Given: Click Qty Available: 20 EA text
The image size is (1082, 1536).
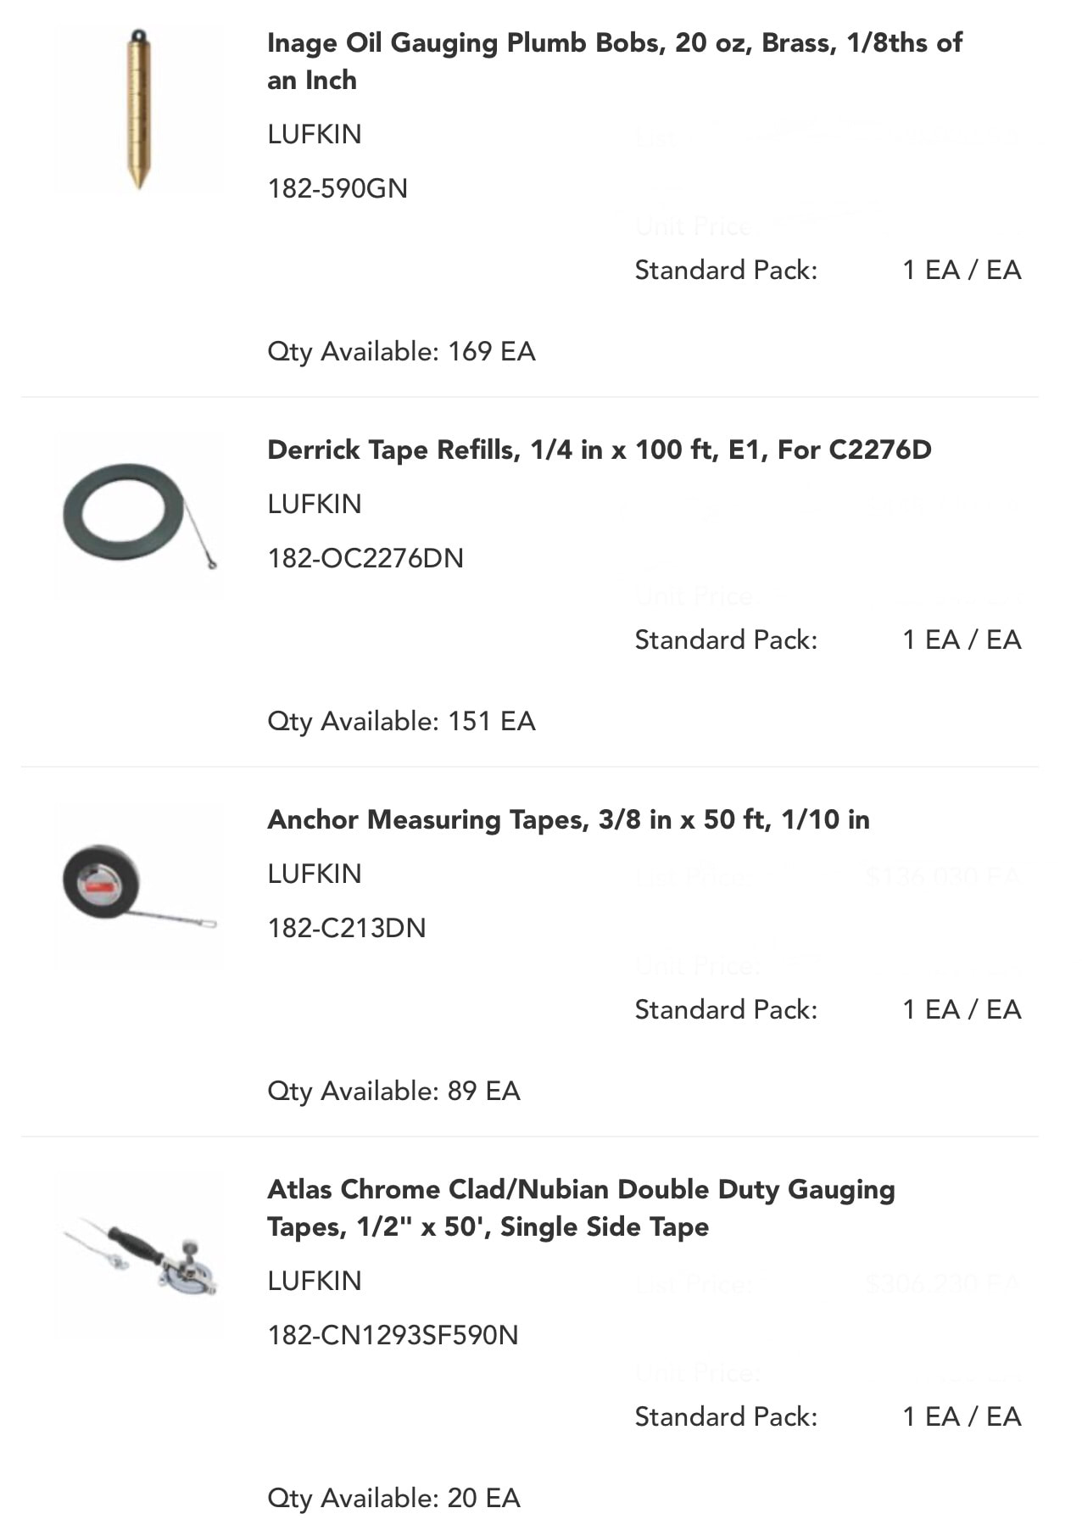Looking at the screenshot, I should pos(393,1498).
